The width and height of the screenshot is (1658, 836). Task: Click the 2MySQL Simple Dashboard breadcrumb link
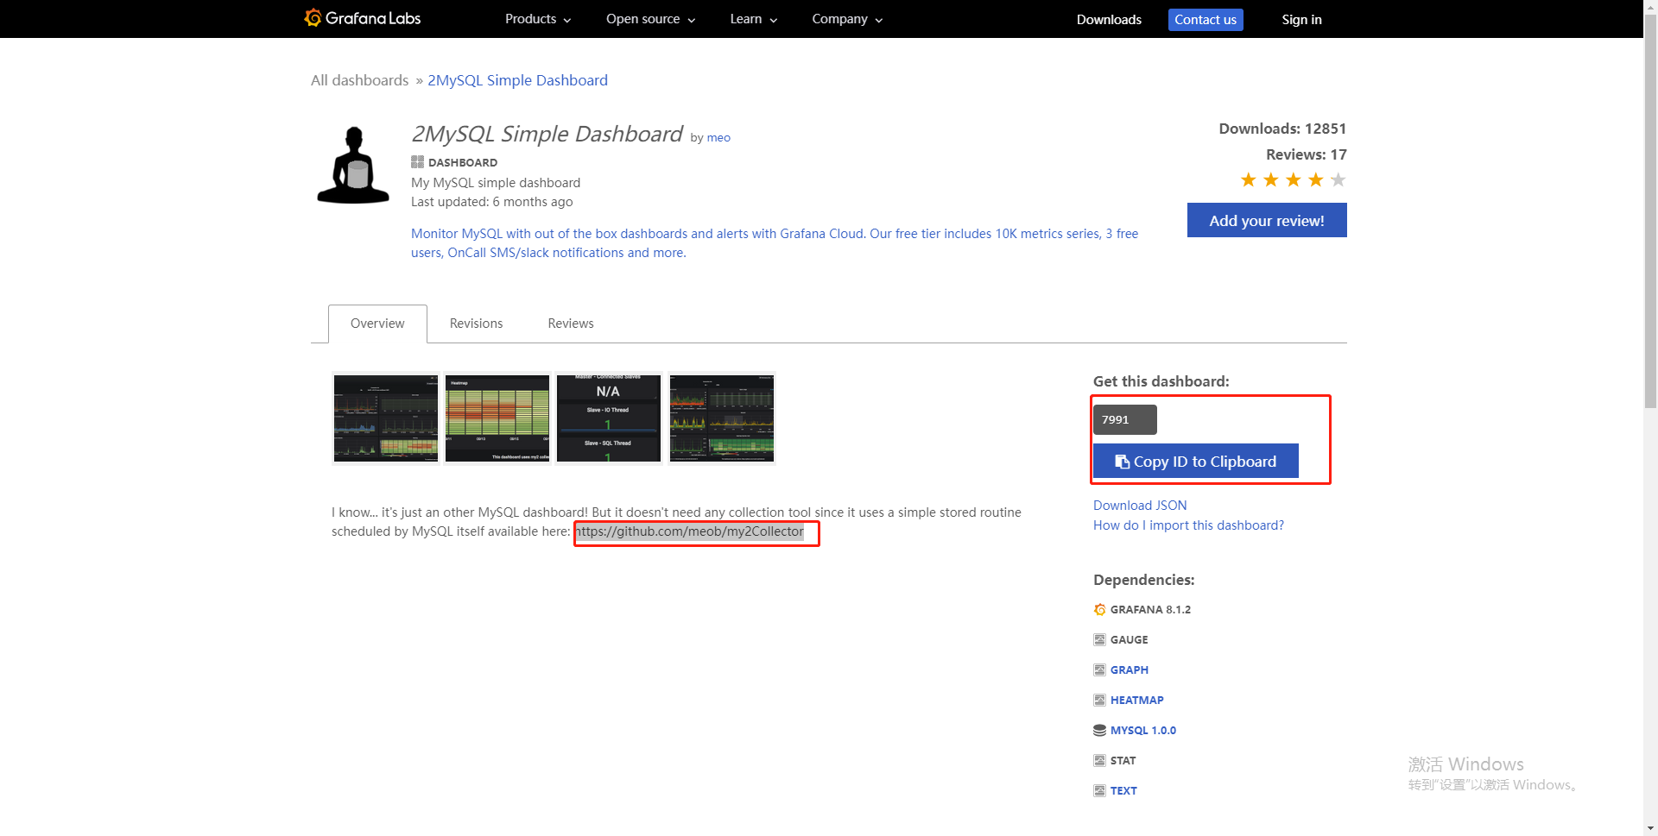(x=517, y=80)
